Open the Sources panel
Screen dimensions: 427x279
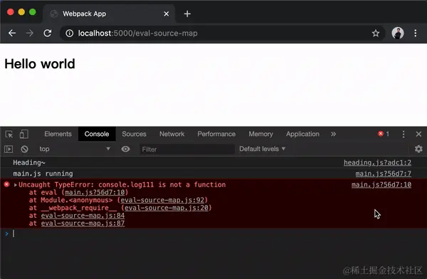click(134, 134)
